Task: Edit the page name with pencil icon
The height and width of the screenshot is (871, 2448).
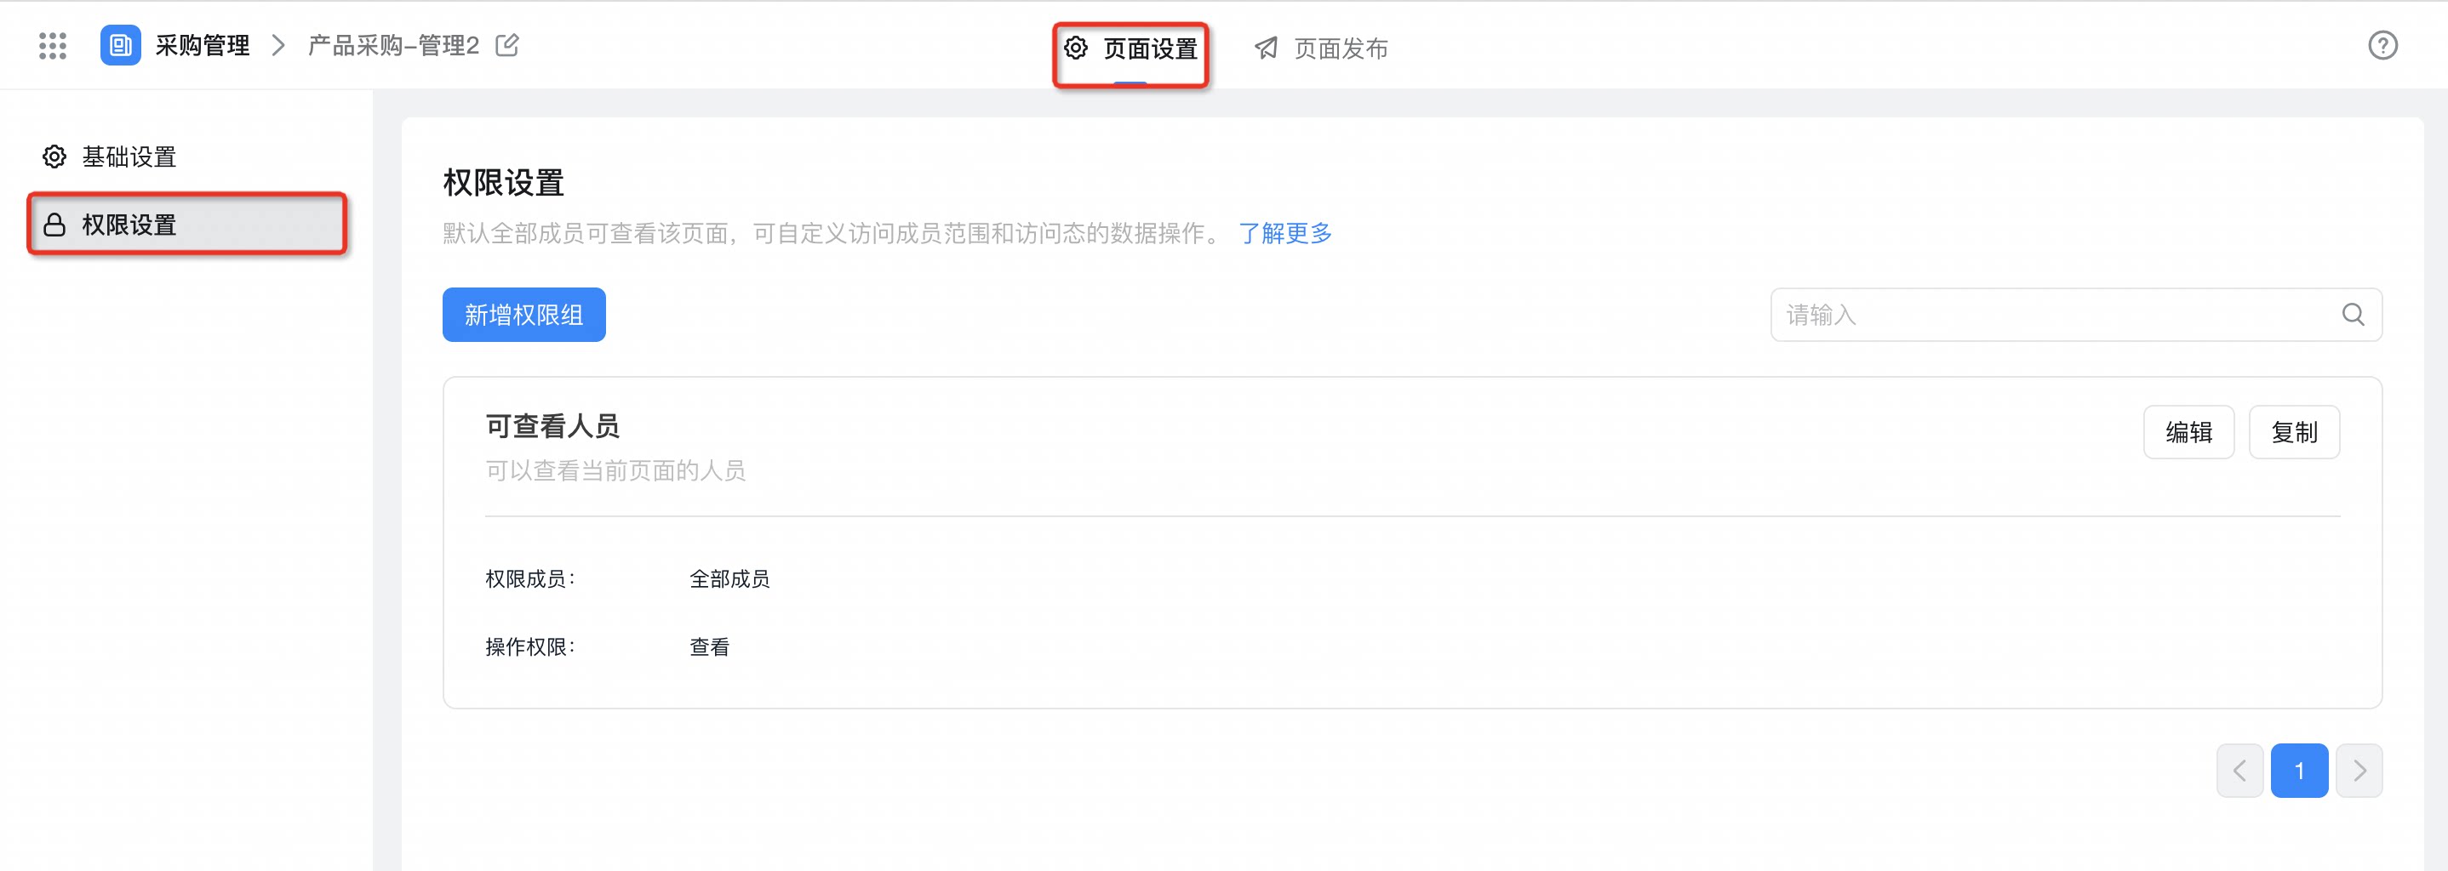Action: pyautogui.click(x=507, y=44)
